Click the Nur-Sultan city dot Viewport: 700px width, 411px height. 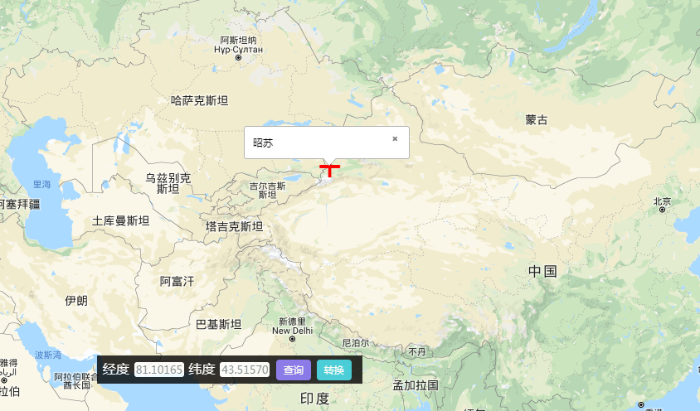[239, 58]
